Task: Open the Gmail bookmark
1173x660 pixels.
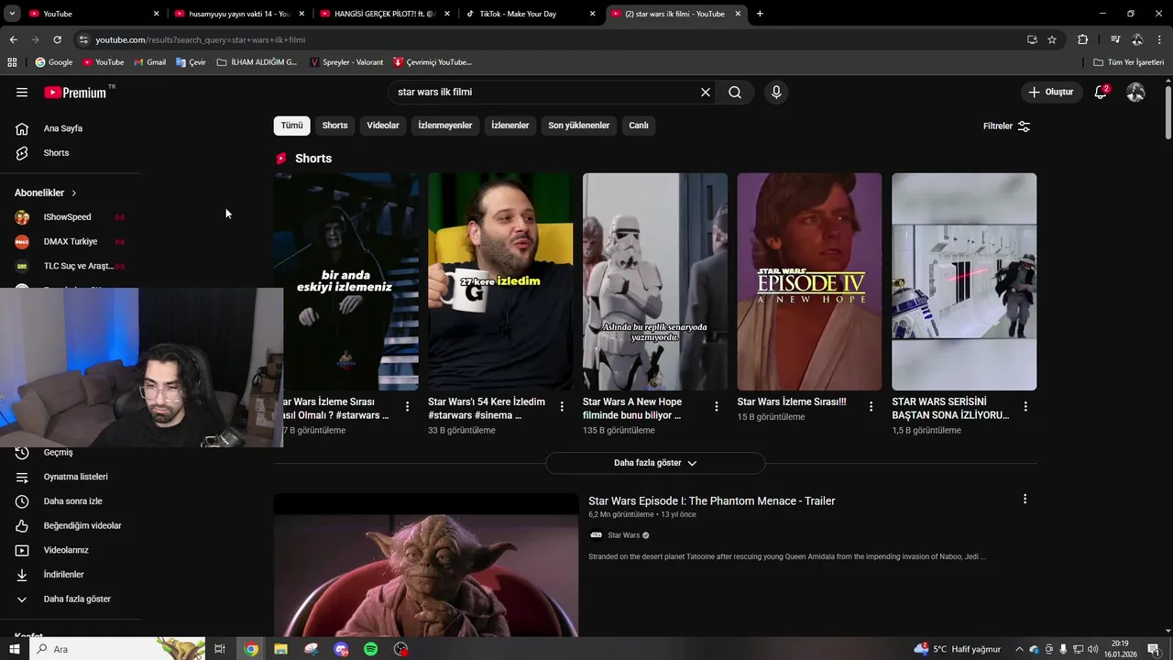Action: (x=149, y=62)
